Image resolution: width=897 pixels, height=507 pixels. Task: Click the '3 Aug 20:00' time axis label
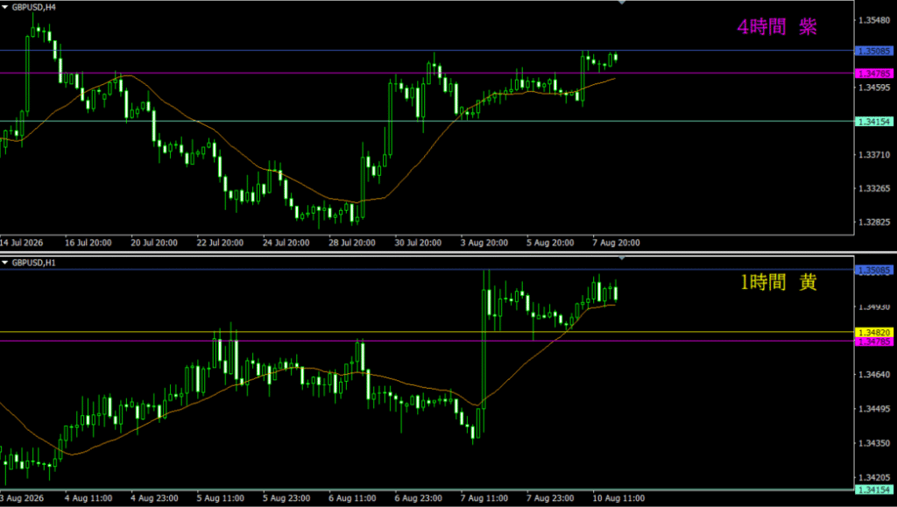pyautogui.click(x=484, y=243)
